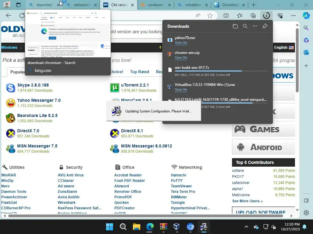Open file link under yahoo70.exe

[x=181, y=43]
